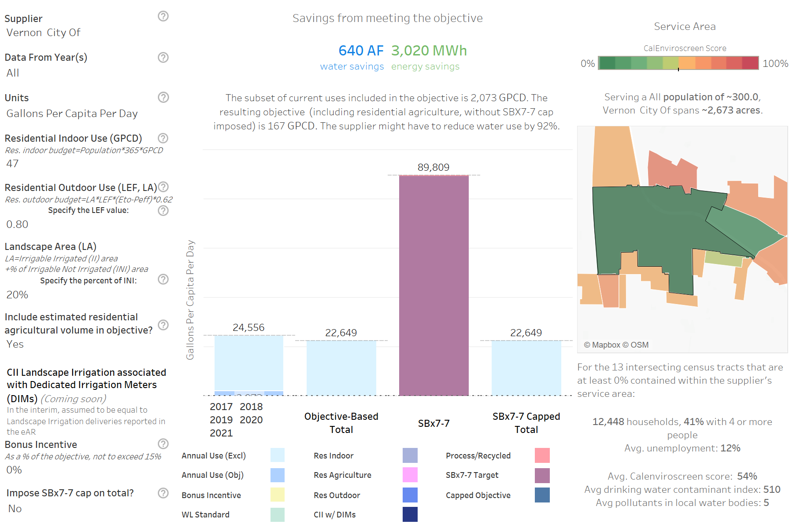Open the Supplier dropdown showing Vernon City Of

coord(43,33)
